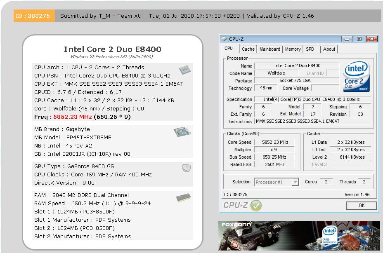Click the line 'SB : Intel 82801JR (ICH10R) rev 00'

pos(82,154)
